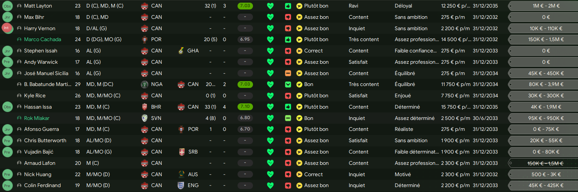578x192 pixels.
Task: Click the England flag icon on Colin Ferdinand's row
Action: (x=181, y=185)
